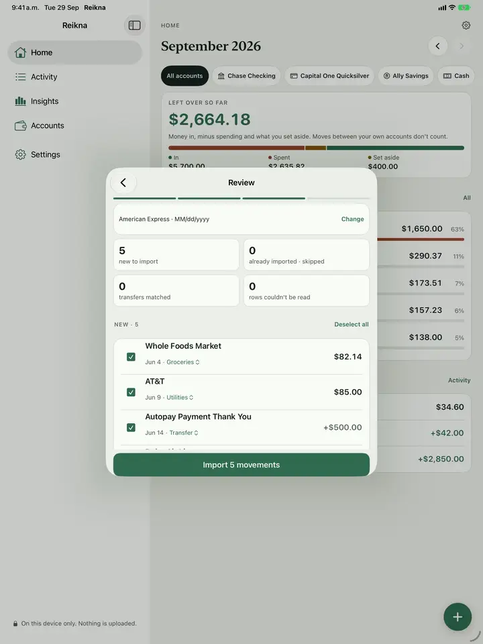Click the $82.14 amount

pos(348,357)
